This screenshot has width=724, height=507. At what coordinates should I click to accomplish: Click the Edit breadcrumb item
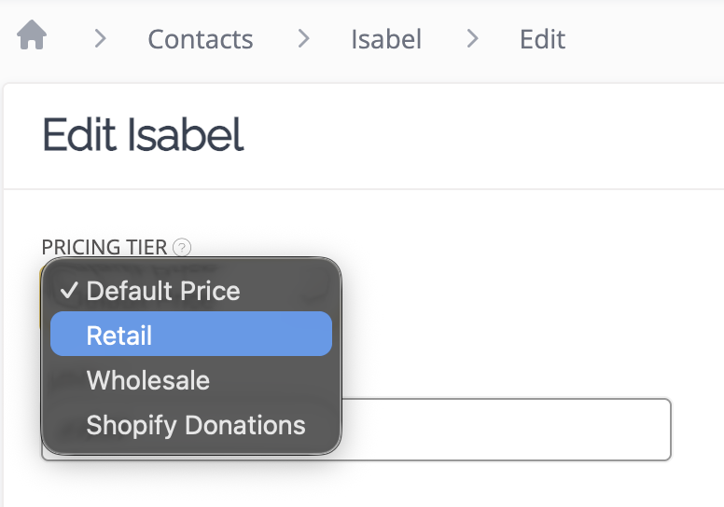click(x=542, y=39)
